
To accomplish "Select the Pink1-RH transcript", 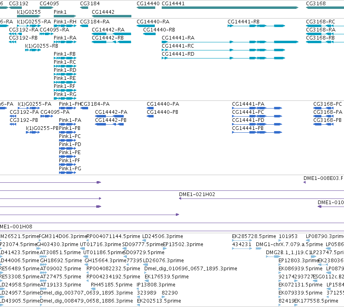I will 65,26.
